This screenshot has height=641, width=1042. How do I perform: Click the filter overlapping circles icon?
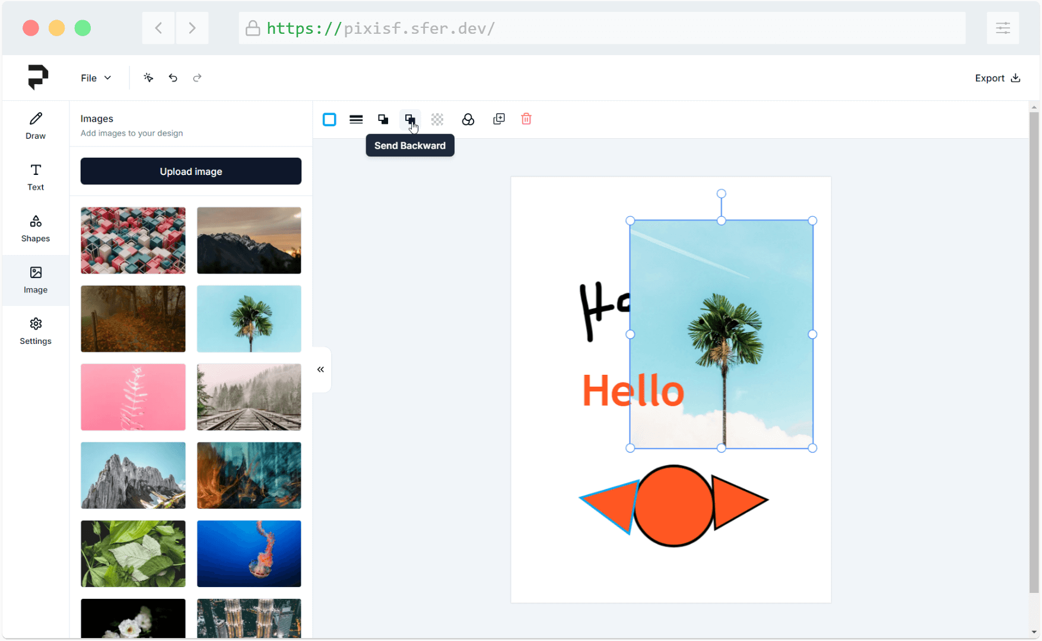click(x=468, y=120)
